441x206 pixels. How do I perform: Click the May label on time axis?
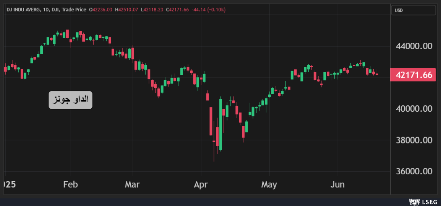pyautogui.click(x=269, y=184)
